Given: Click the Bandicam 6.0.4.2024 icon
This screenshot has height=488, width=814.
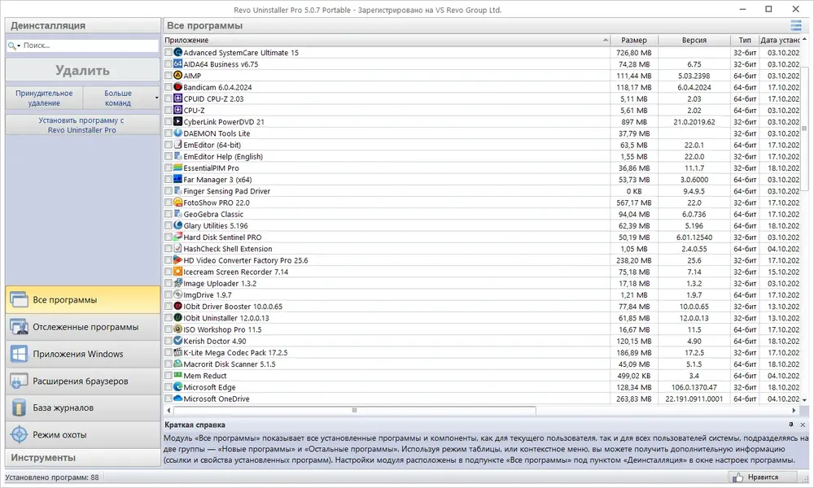Looking at the screenshot, I should click(x=178, y=87).
